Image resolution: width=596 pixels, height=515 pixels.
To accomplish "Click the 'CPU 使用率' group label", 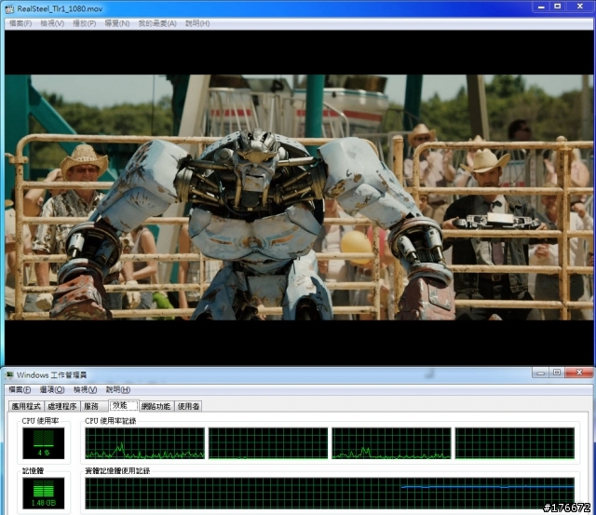I will tap(40, 421).
